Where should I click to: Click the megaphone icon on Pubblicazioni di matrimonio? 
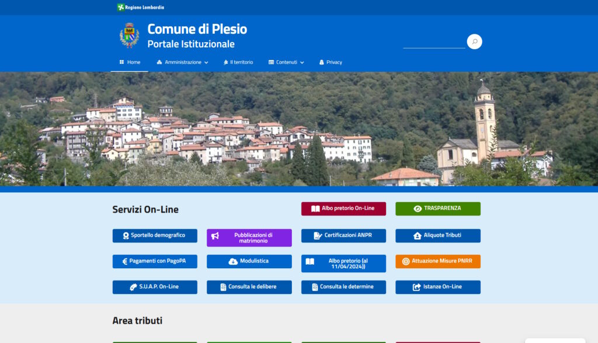(215, 236)
